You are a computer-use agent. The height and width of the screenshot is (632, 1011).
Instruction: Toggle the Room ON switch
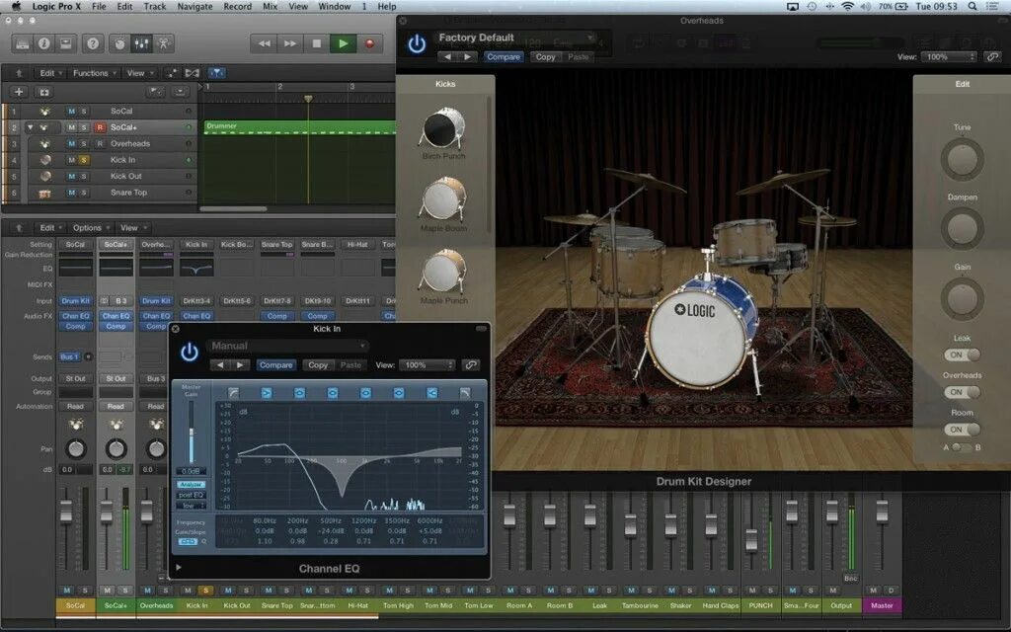(x=962, y=430)
